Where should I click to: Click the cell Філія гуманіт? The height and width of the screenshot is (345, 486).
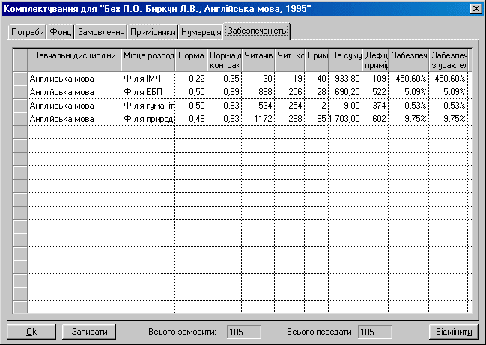(148, 106)
